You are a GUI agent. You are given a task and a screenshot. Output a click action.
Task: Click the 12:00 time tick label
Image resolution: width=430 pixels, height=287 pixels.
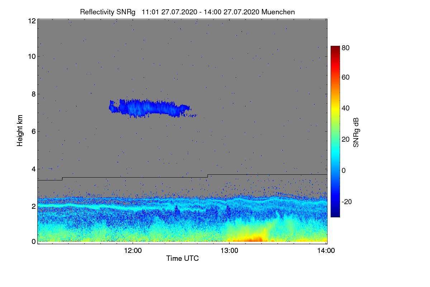pyautogui.click(x=133, y=251)
